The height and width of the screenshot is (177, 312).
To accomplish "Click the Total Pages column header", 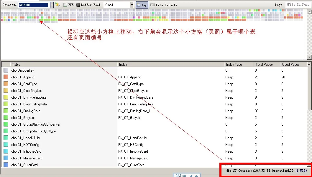I will click(267, 65).
